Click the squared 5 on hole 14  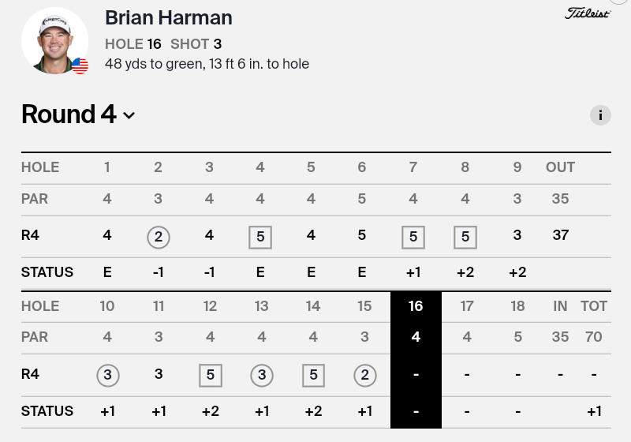313,374
